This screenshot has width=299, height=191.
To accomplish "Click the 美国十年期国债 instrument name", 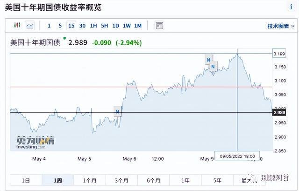I will click(x=36, y=42).
